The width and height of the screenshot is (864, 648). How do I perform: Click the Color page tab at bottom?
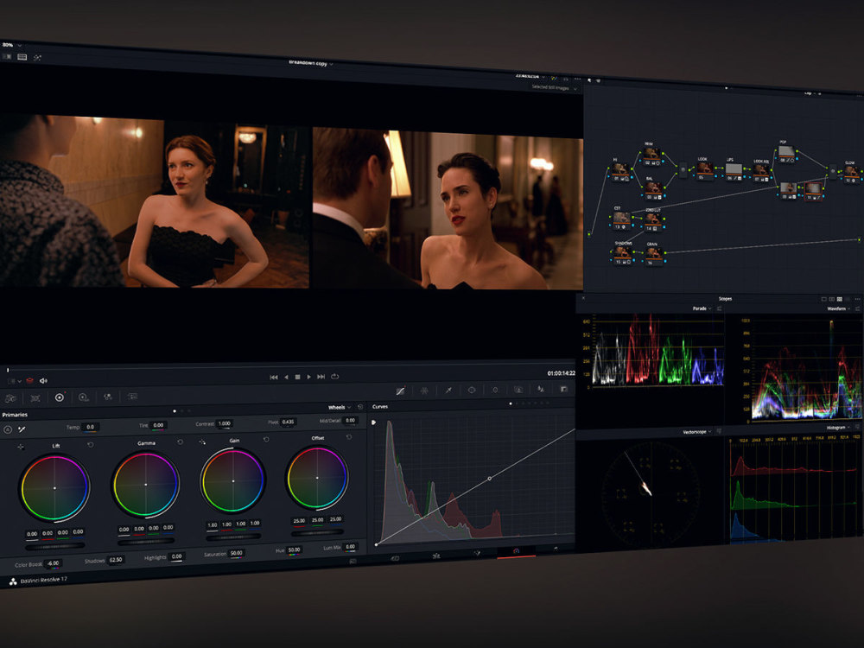point(517,551)
